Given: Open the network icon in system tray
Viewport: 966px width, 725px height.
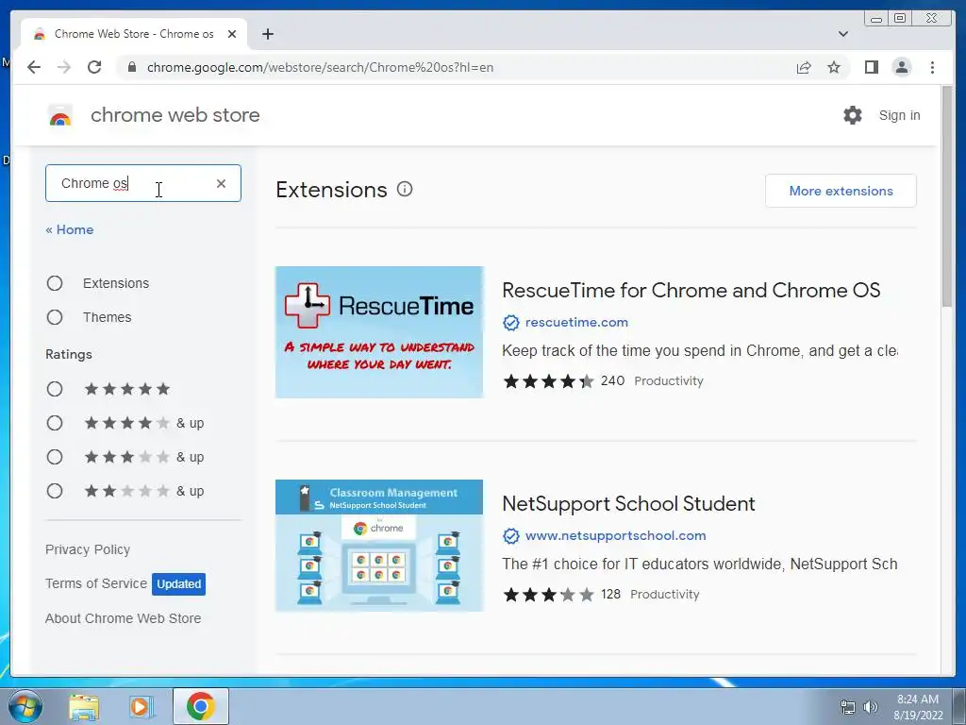Looking at the screenshot, I should coord(848,707).
